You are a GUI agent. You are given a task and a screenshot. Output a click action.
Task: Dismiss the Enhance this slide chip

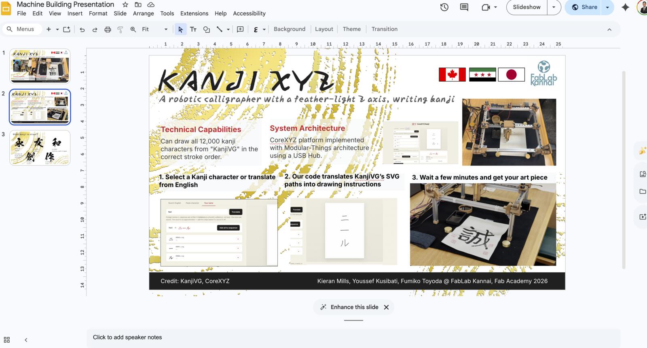[386, 307]
